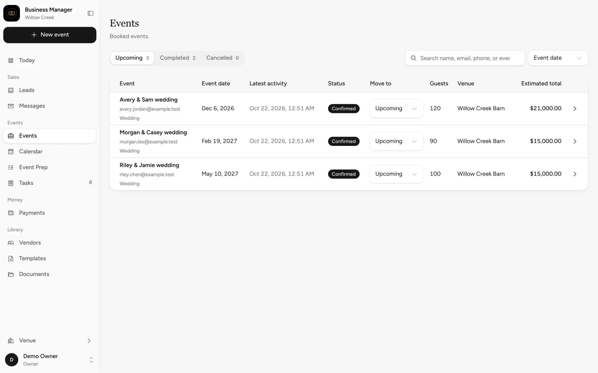The height and width of the screenshot is (373, 598).
Task: Click the Event Prep checklist icon
Action: click(x=11, y=167)
